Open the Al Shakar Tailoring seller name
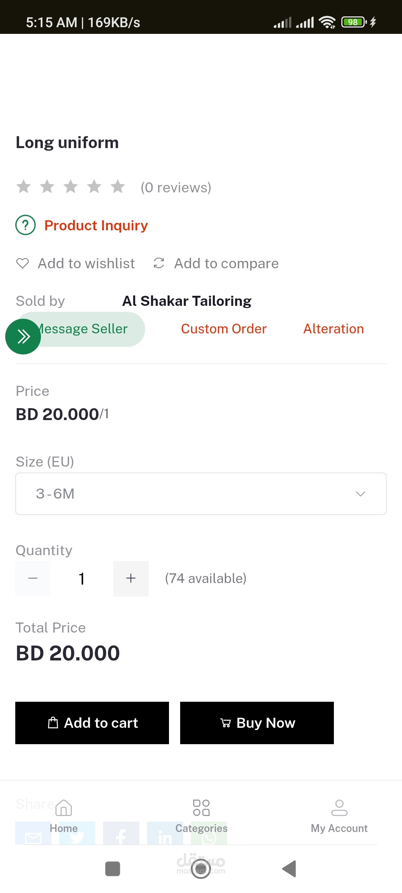This screenshot has width=402, height=893. (187, 301)
